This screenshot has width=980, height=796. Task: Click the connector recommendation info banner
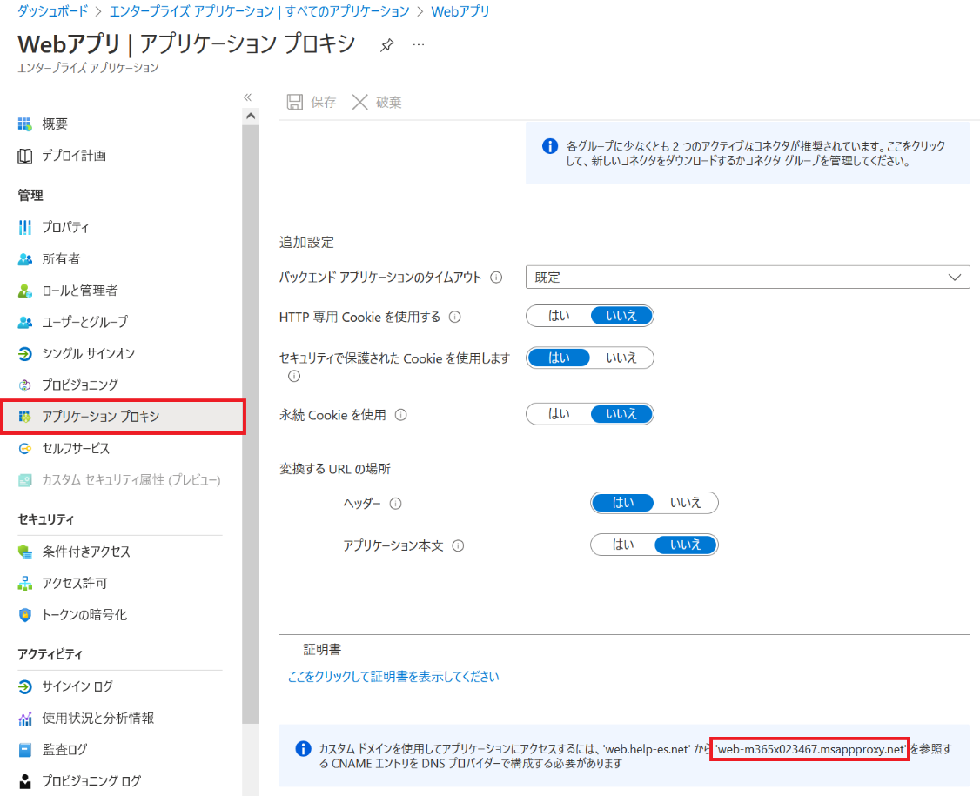748,154
